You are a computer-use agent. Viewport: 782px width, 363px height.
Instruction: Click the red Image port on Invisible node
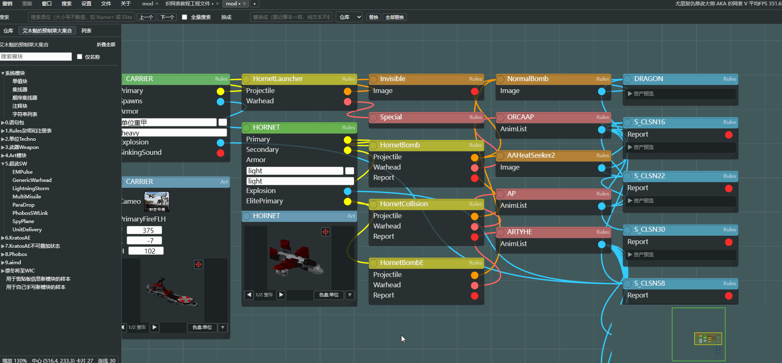click(475, 91)
